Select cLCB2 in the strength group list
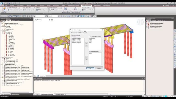The image size is (176, 99). (90, 40)
